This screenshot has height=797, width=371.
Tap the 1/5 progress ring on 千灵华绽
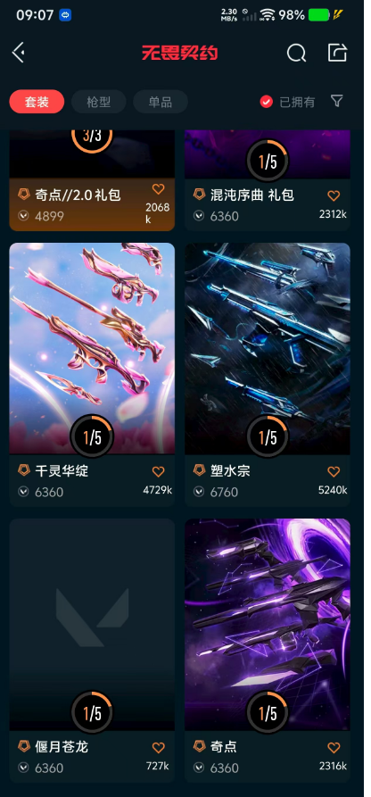92,436
